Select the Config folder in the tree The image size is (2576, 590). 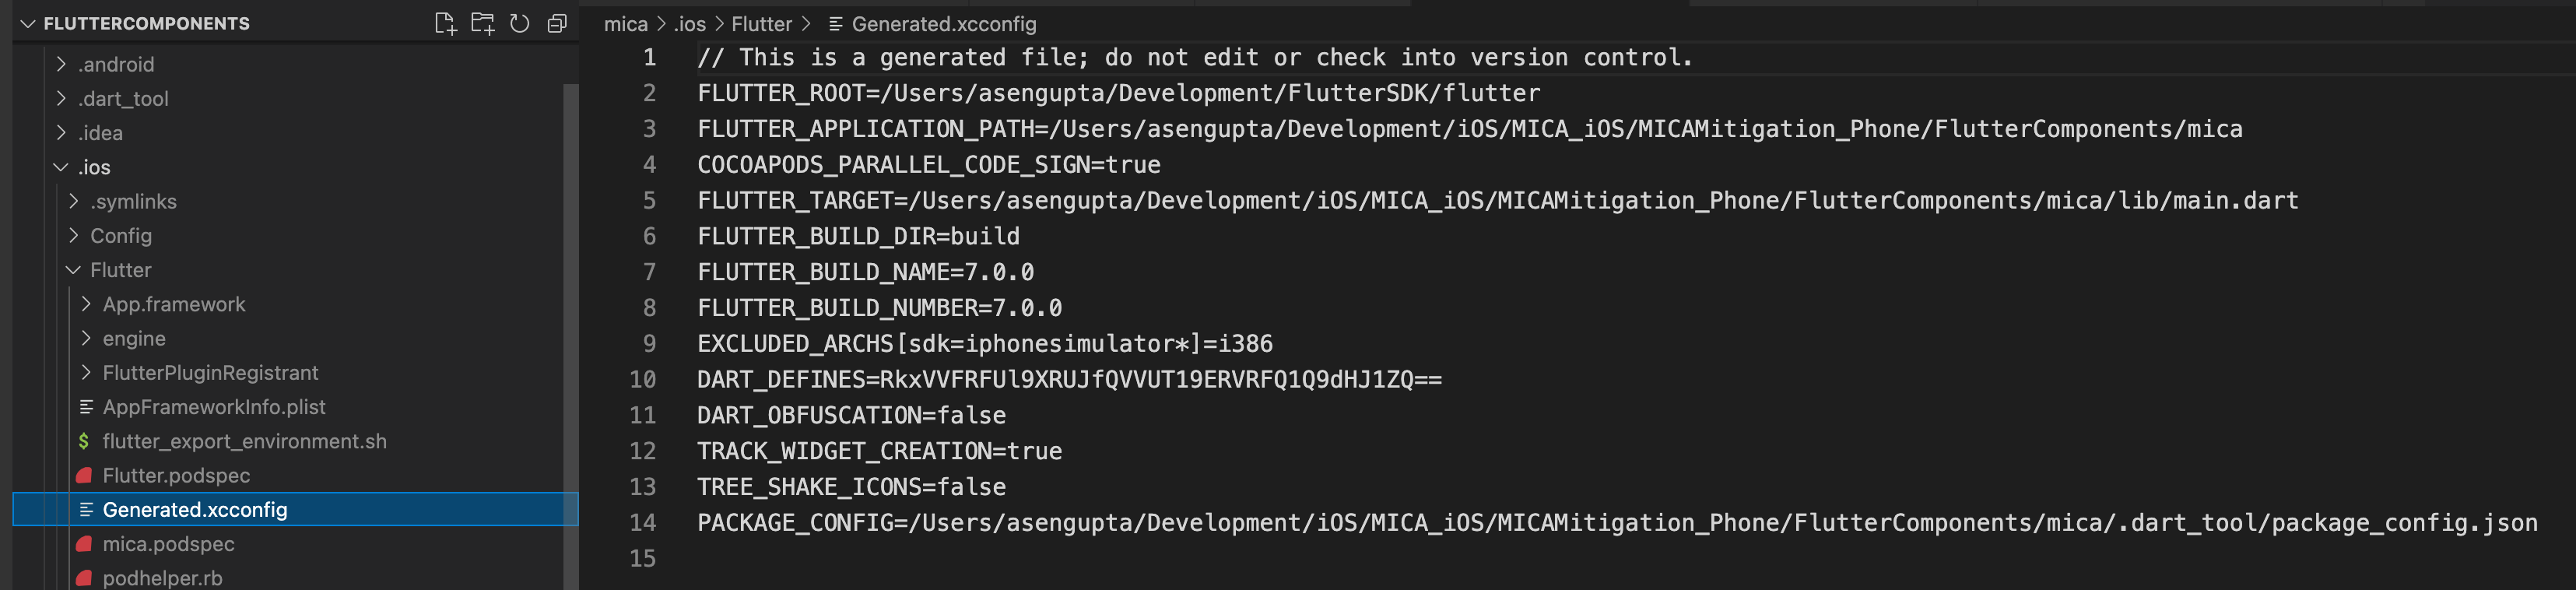click(x=122, y=236)
